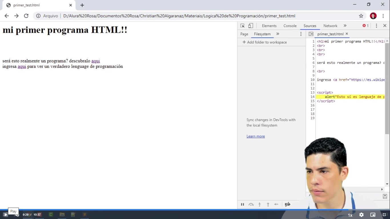Activate the inspect element picker
This screenshot has width=390, height=219.
point(242,26)
